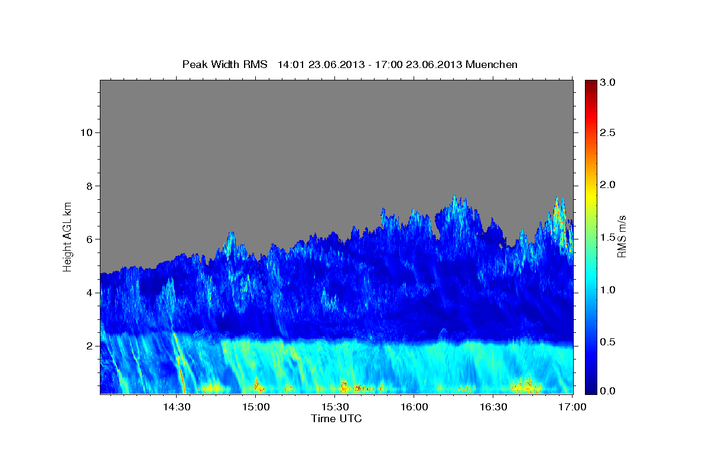Click the 'Height AGL km' axis label

pyautogui.click(x=68, y=236)
